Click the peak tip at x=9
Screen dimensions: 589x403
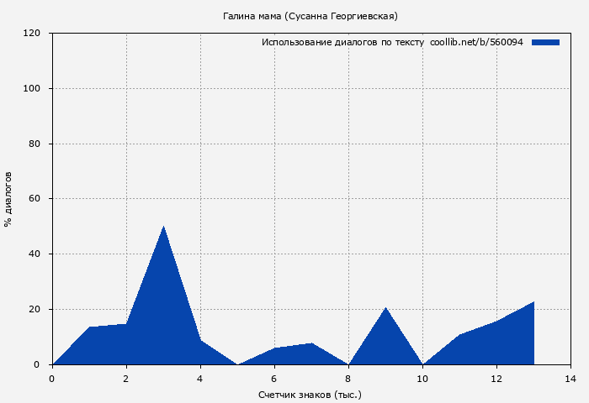pos(385,309)
